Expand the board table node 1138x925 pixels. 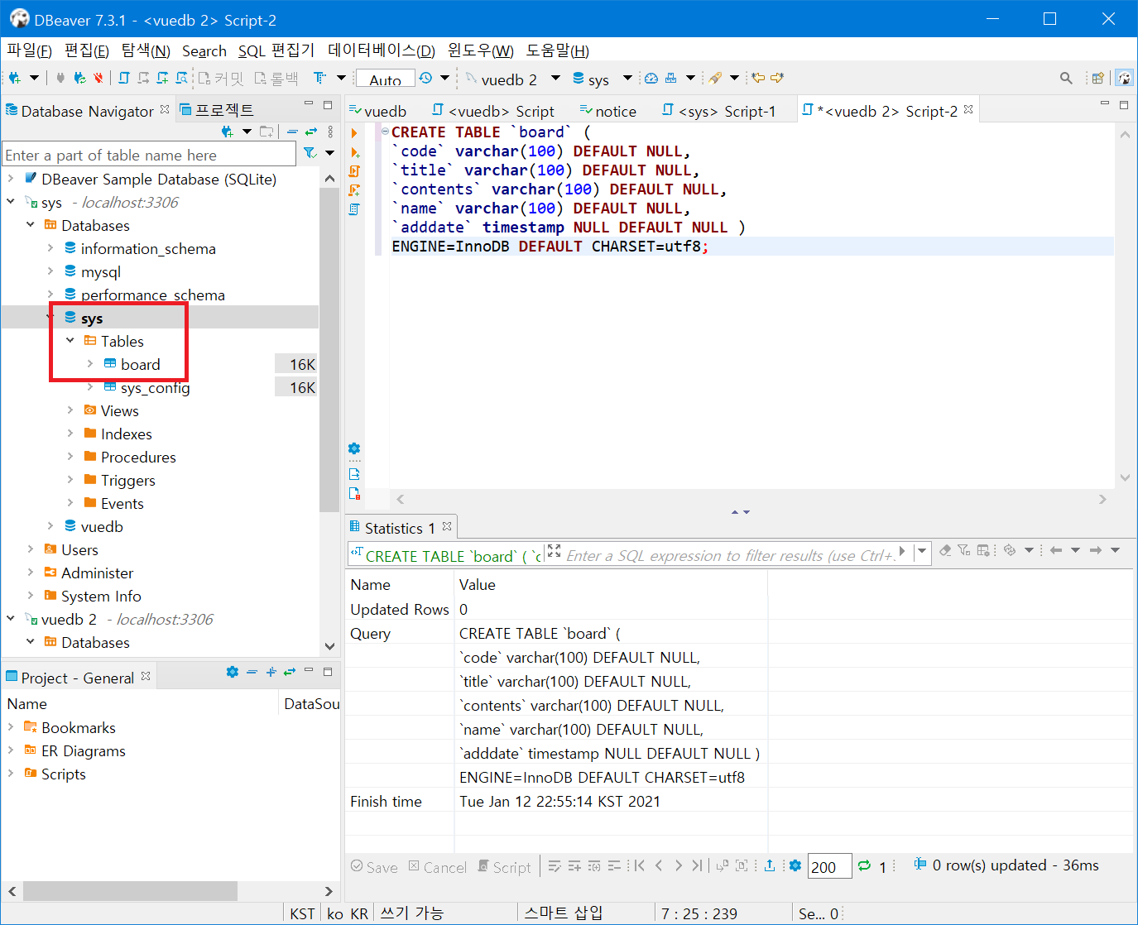(90, 364)
